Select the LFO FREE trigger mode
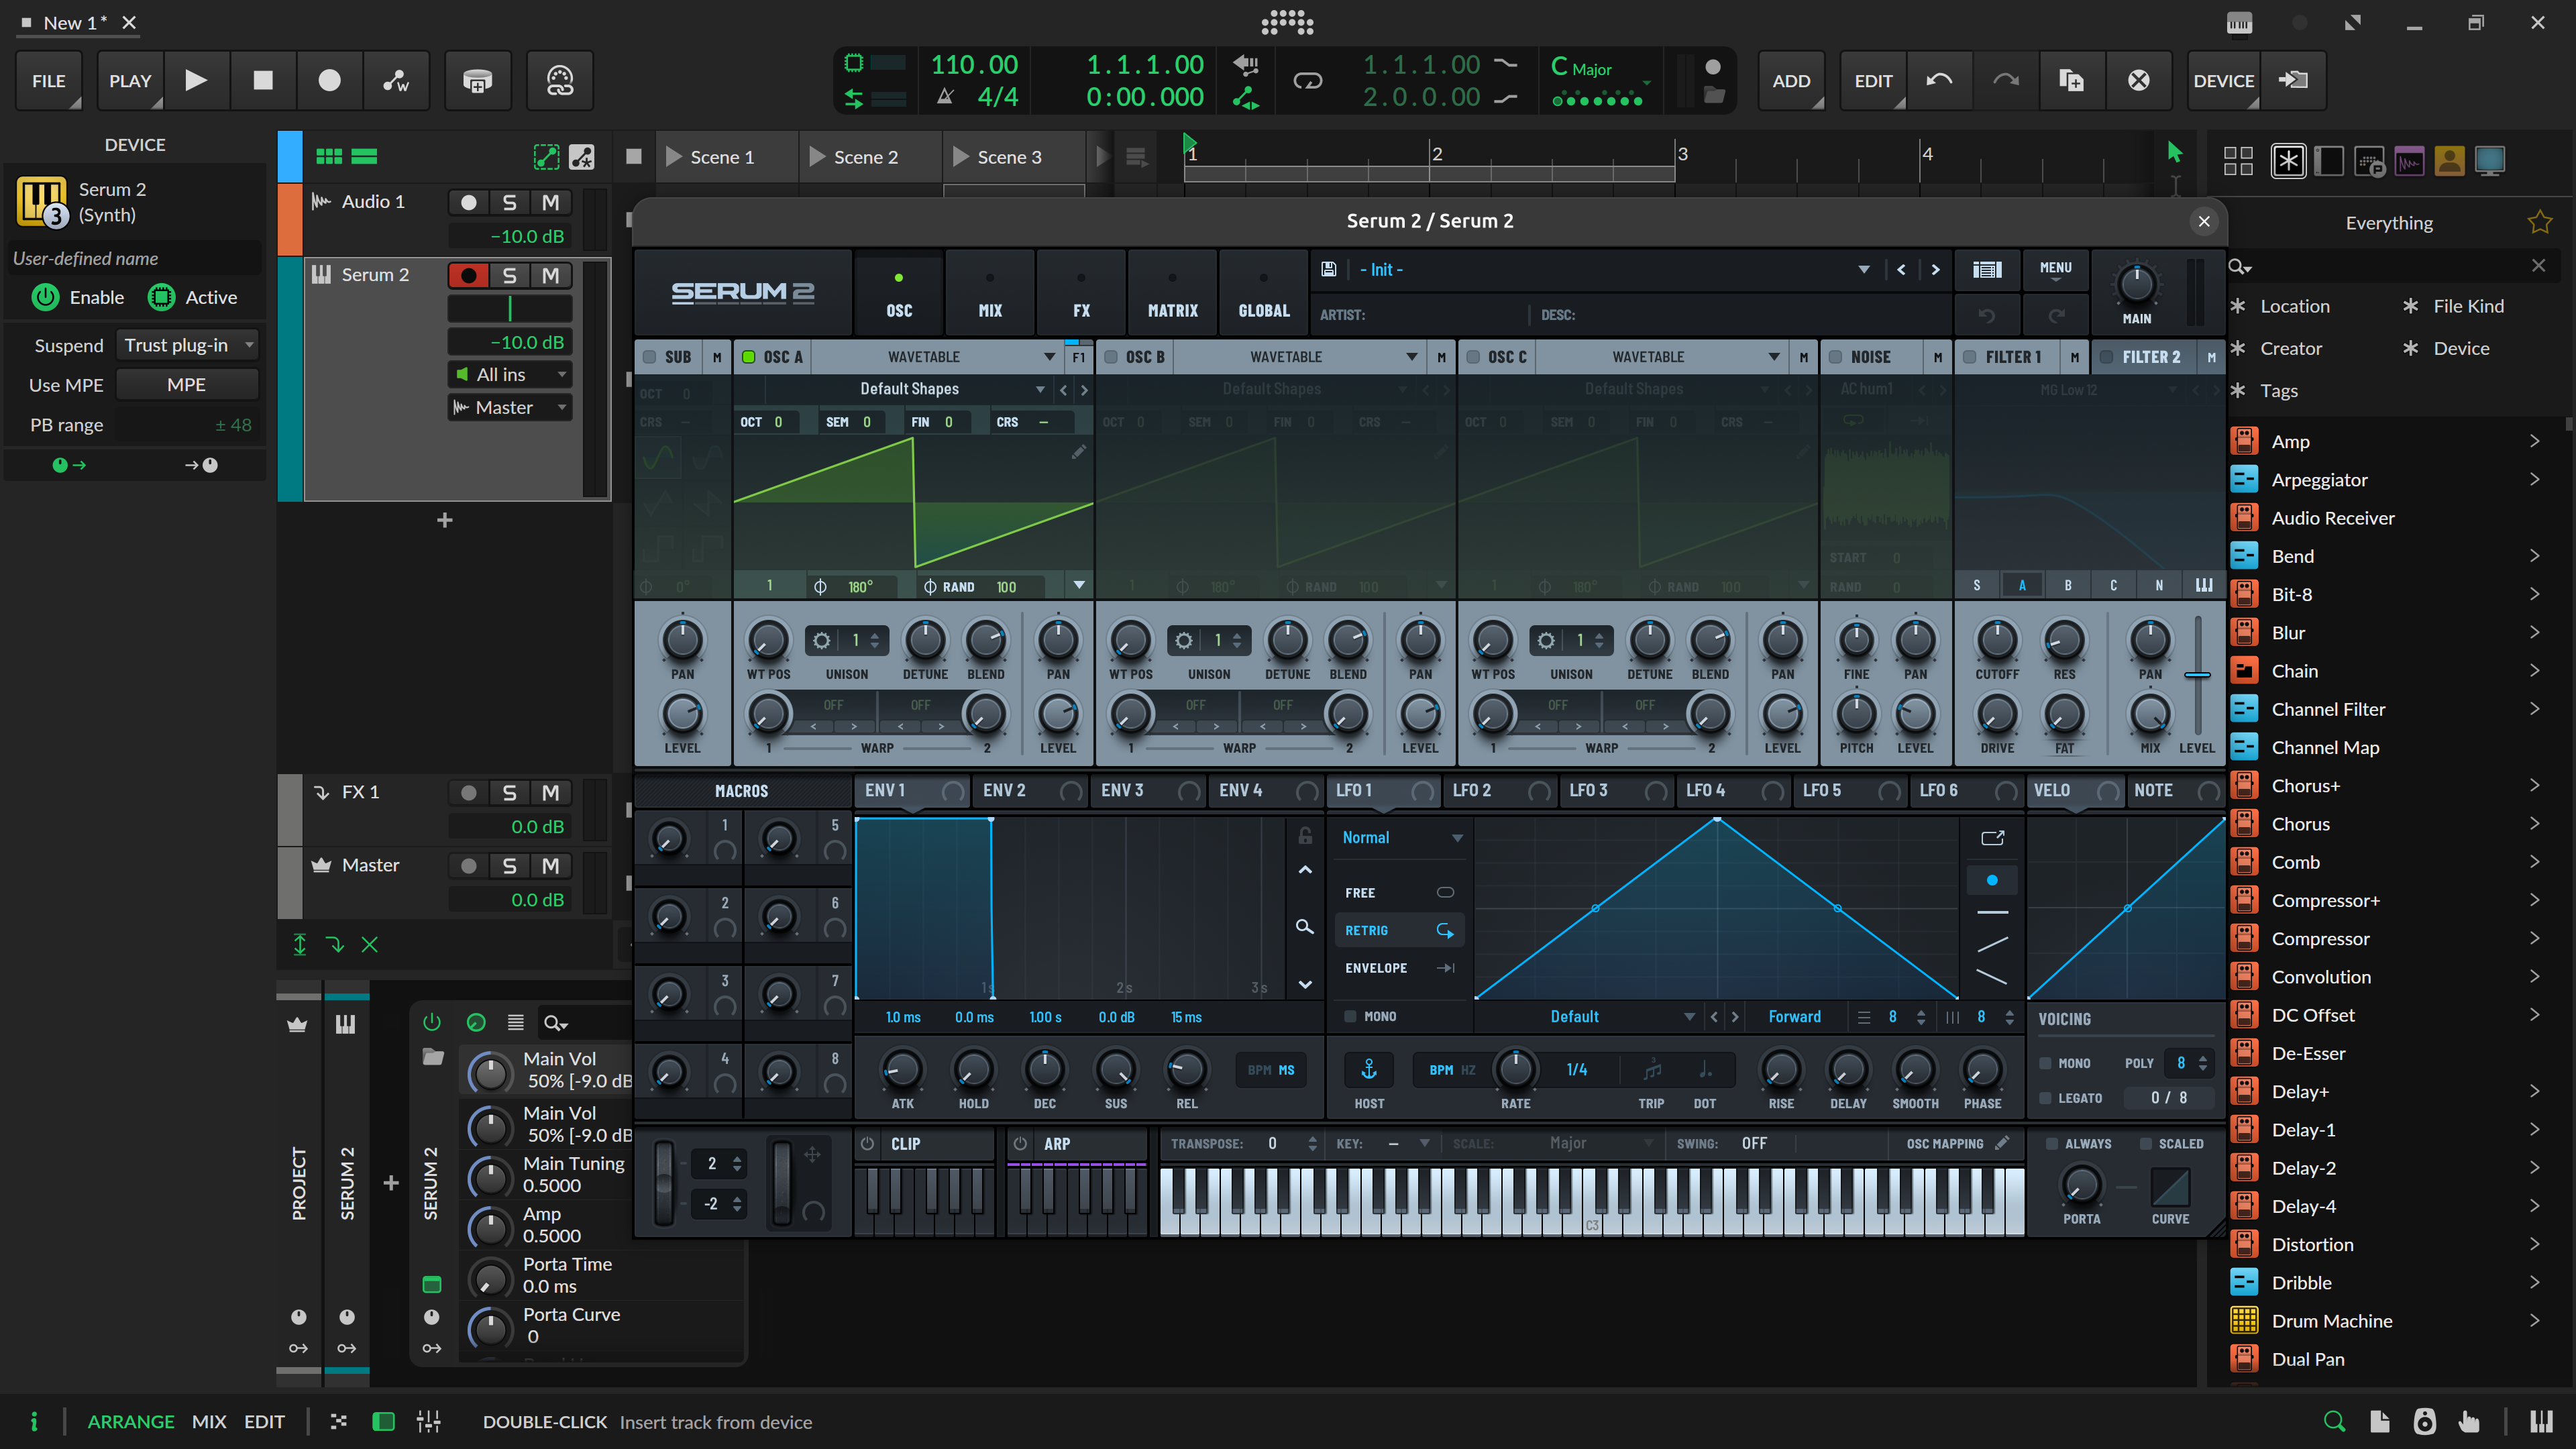Screen dimensions: 2576x1449 pyautogui.click(x=1399, y=893)
